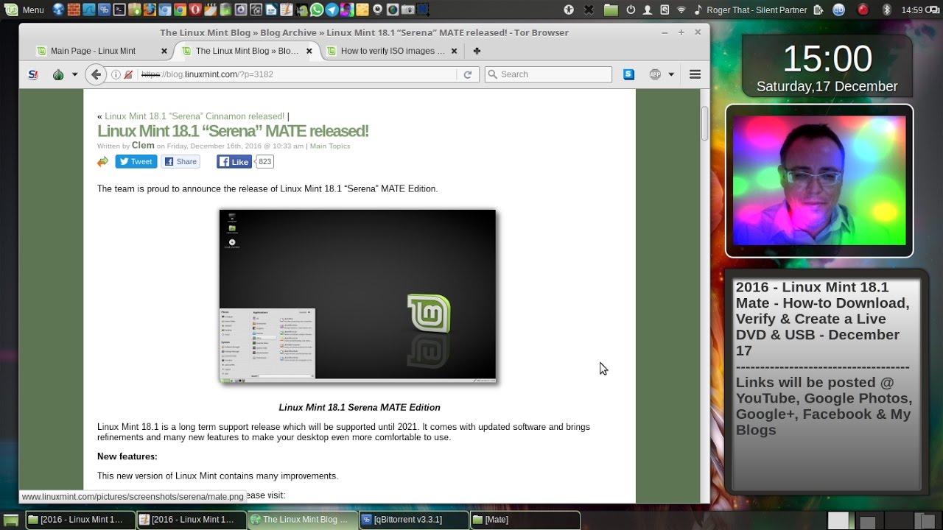Click the show desktop button in bottom panel
Viewport: 943px width, 530px height.
pos(10,520)
